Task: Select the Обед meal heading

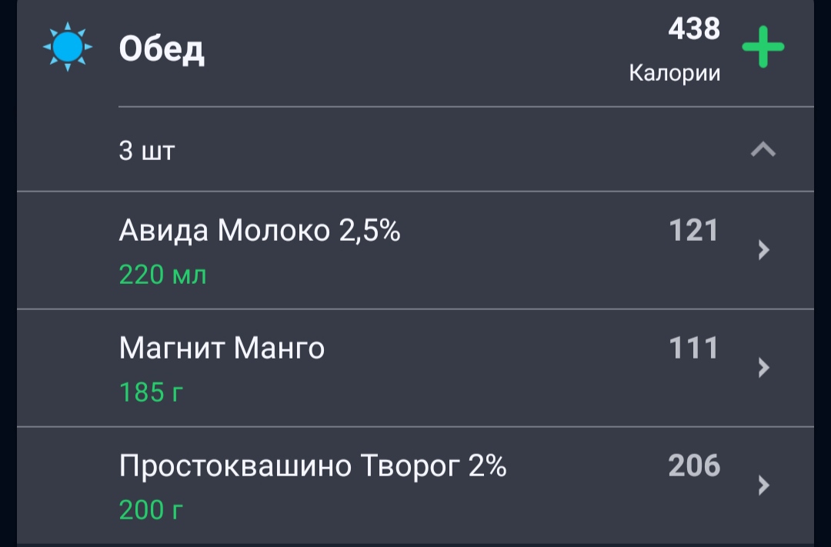Action: (x=162, y=50)
